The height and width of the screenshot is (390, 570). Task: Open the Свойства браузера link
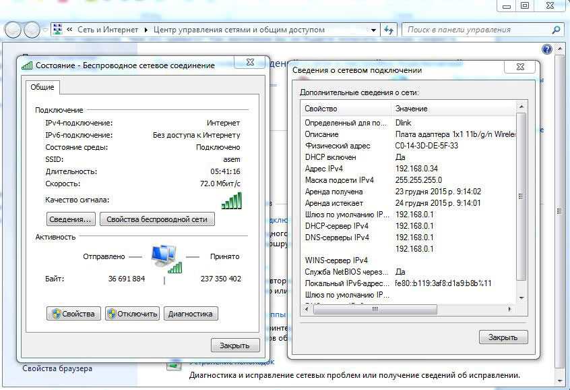click(57, 368)
